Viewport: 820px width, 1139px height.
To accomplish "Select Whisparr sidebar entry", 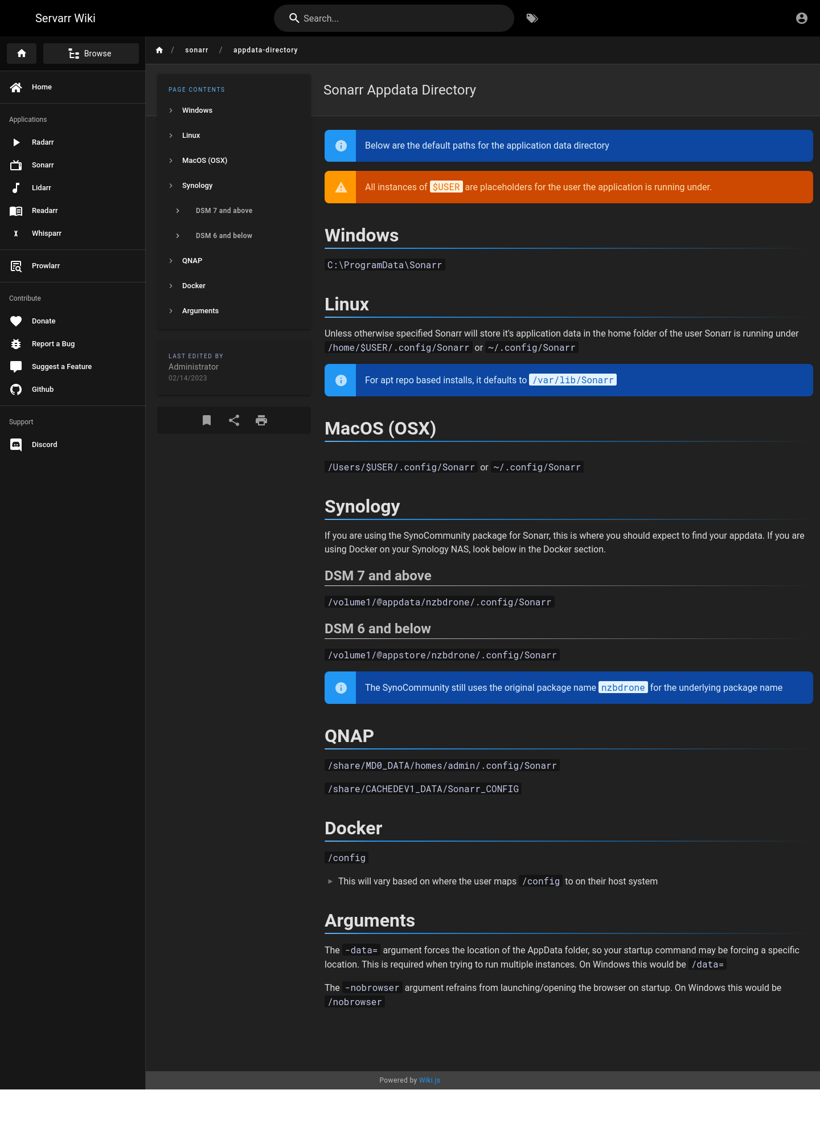I will pyautogui.click(x=72, y=233).
